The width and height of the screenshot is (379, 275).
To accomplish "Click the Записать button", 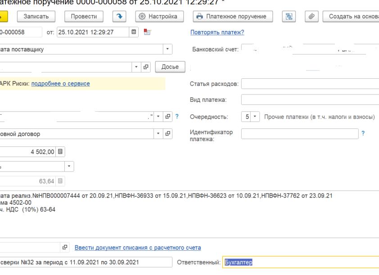I will click(36, 17).
